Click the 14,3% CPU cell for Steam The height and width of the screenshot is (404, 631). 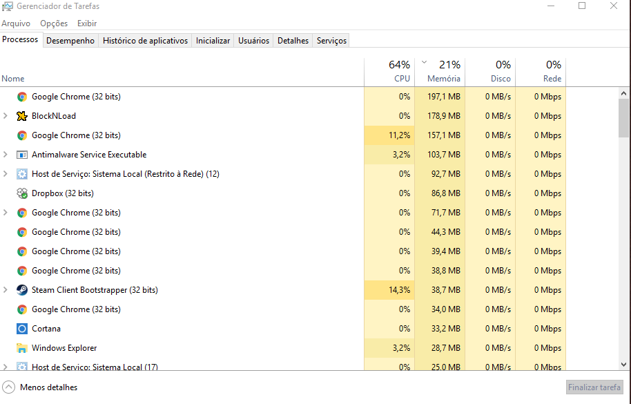click(389, 290)
